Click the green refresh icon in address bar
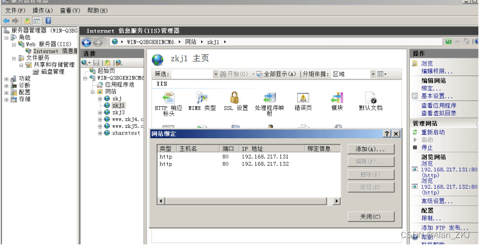The width and height of the screenshot is (479, 245). tap(448, 42)
